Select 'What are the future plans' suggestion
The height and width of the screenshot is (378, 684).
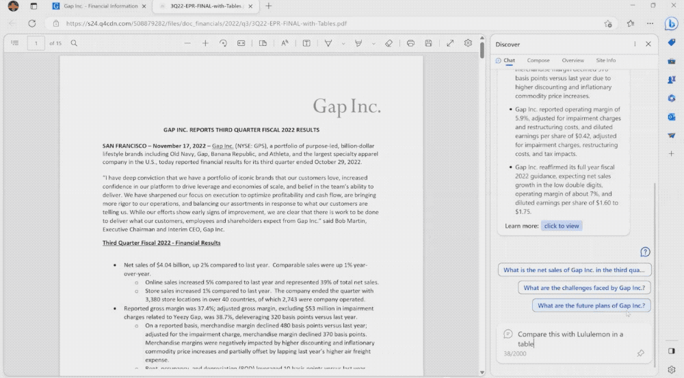(x=591, y=306)
